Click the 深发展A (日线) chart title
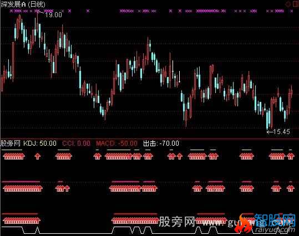299x236 pixels. click(x=23, y=4)
